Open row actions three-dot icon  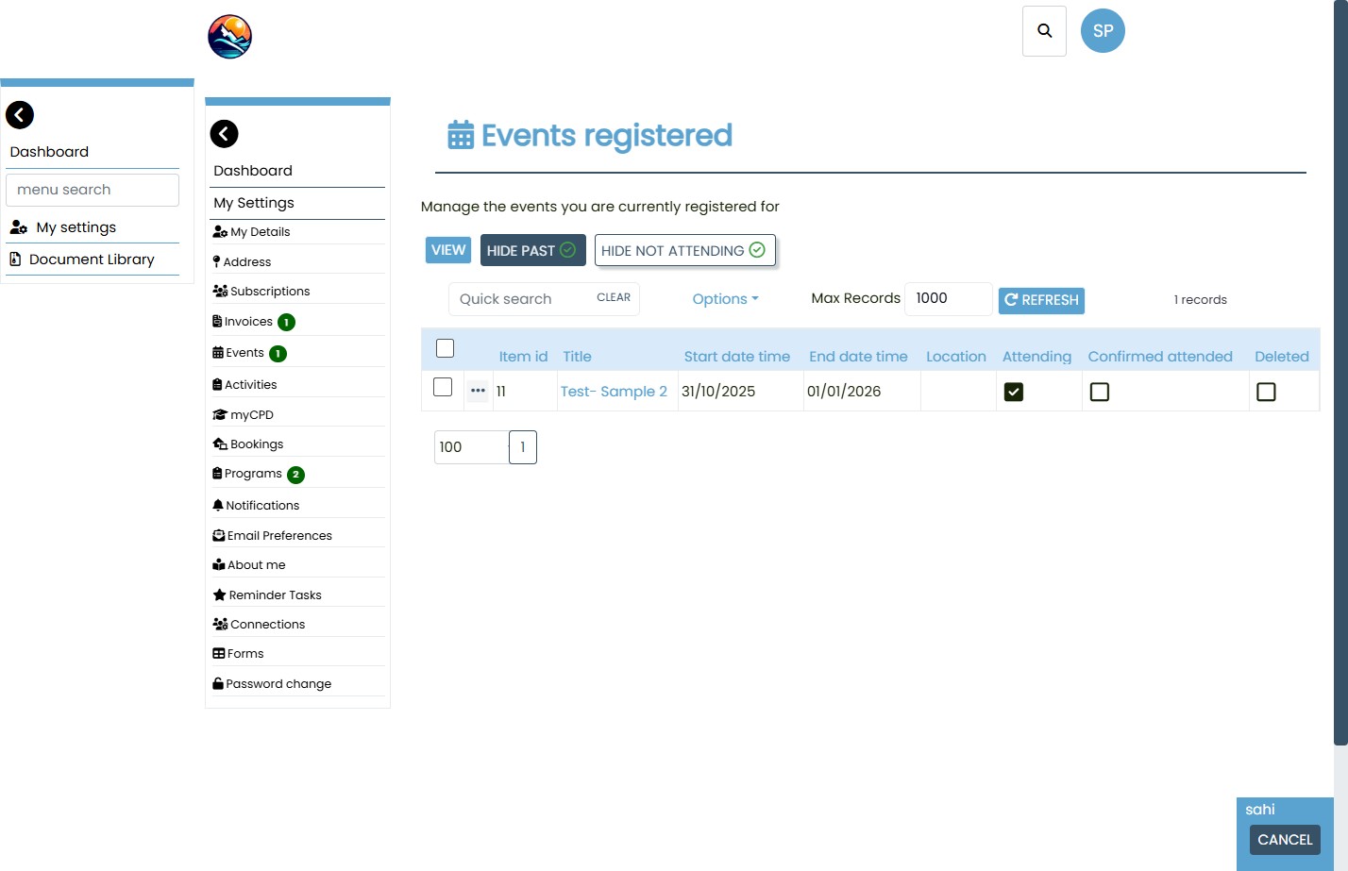click(478, 391)
